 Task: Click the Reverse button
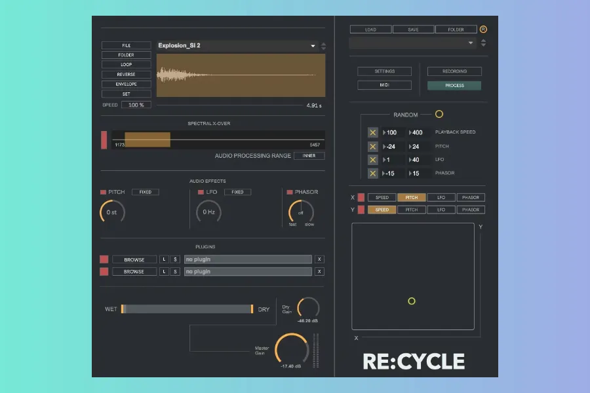coord(126,75)
